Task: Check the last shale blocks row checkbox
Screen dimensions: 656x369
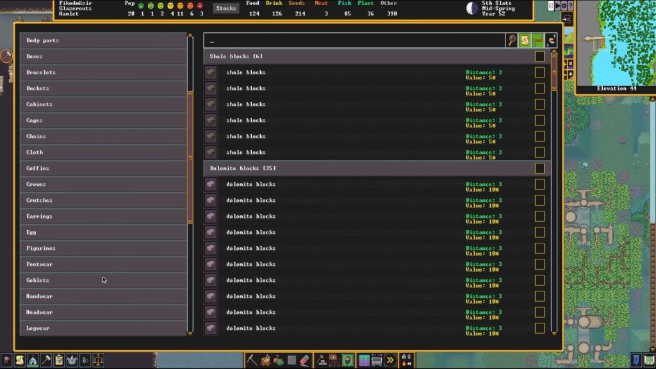Action: (x=539, y=152)
